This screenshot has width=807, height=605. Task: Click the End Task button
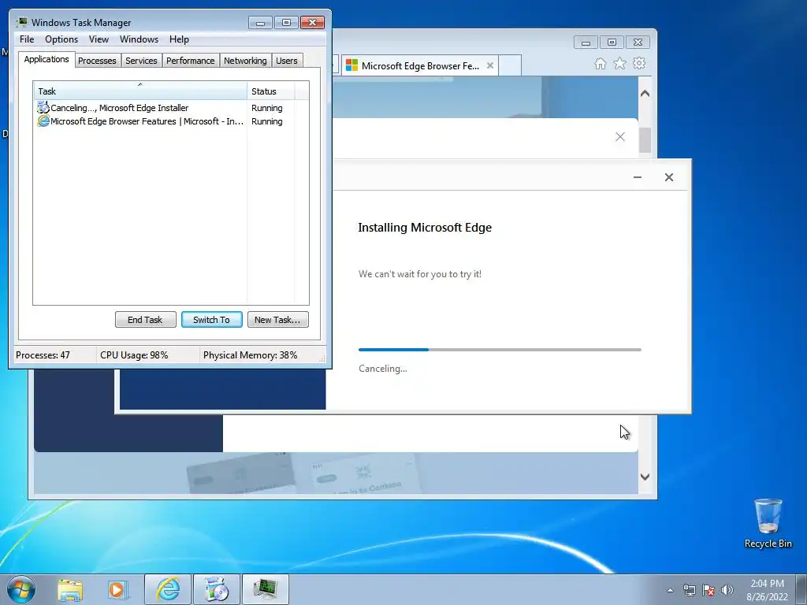[x=145, y=320]
